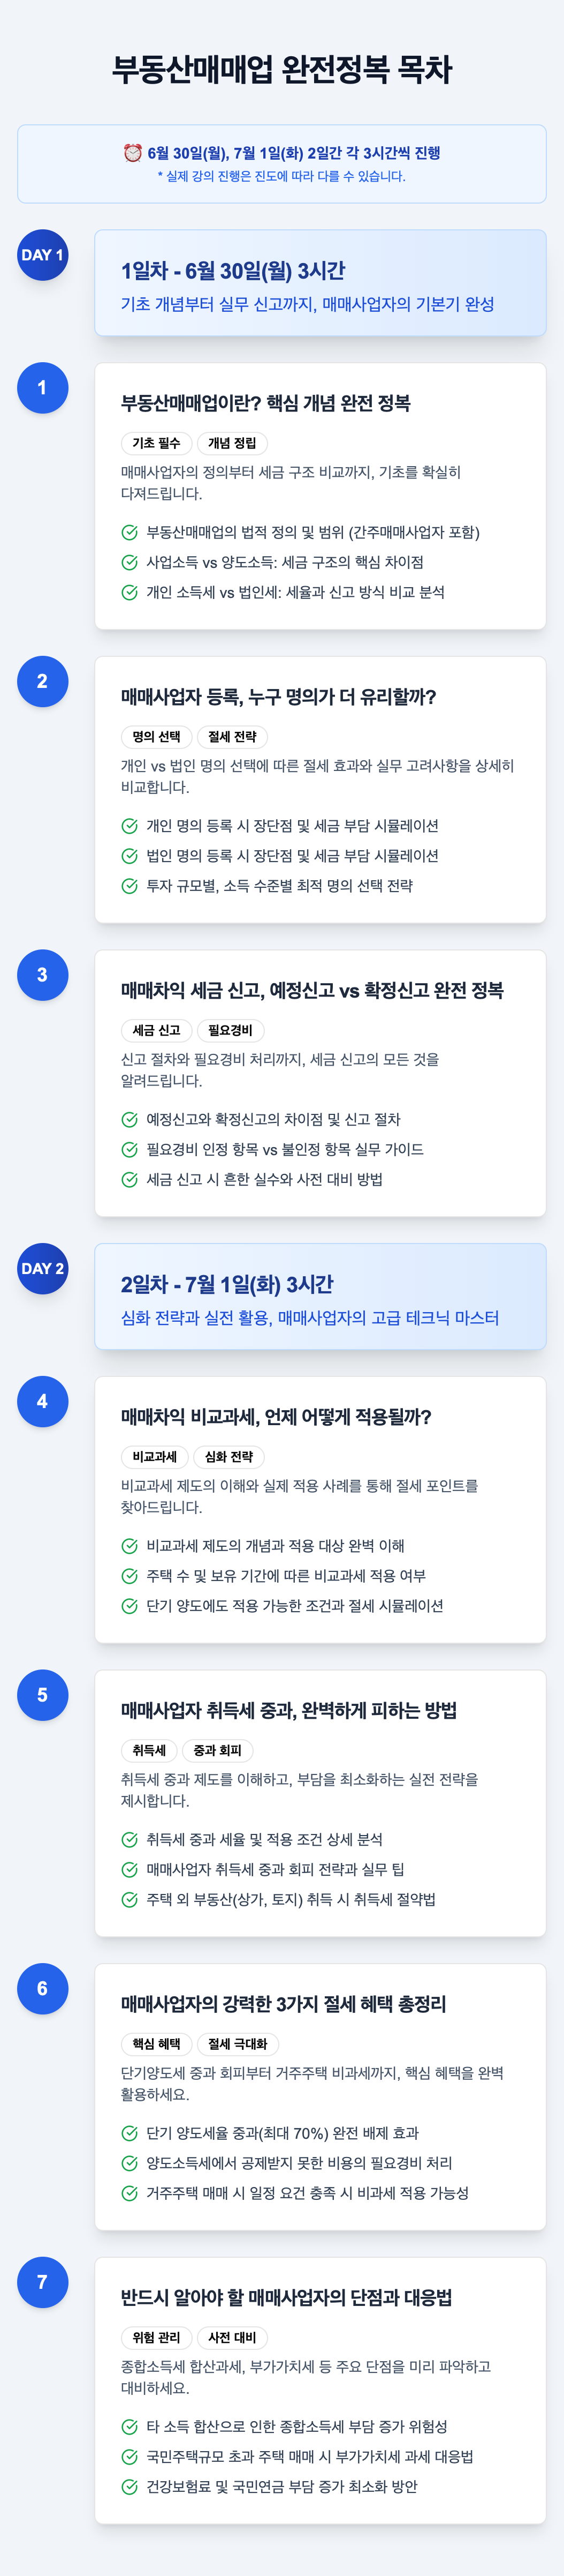The height and width of the screenshot is (2576, 564).
Task: Click the DAY 1 circle badge
Action: (x=42, y=255)
